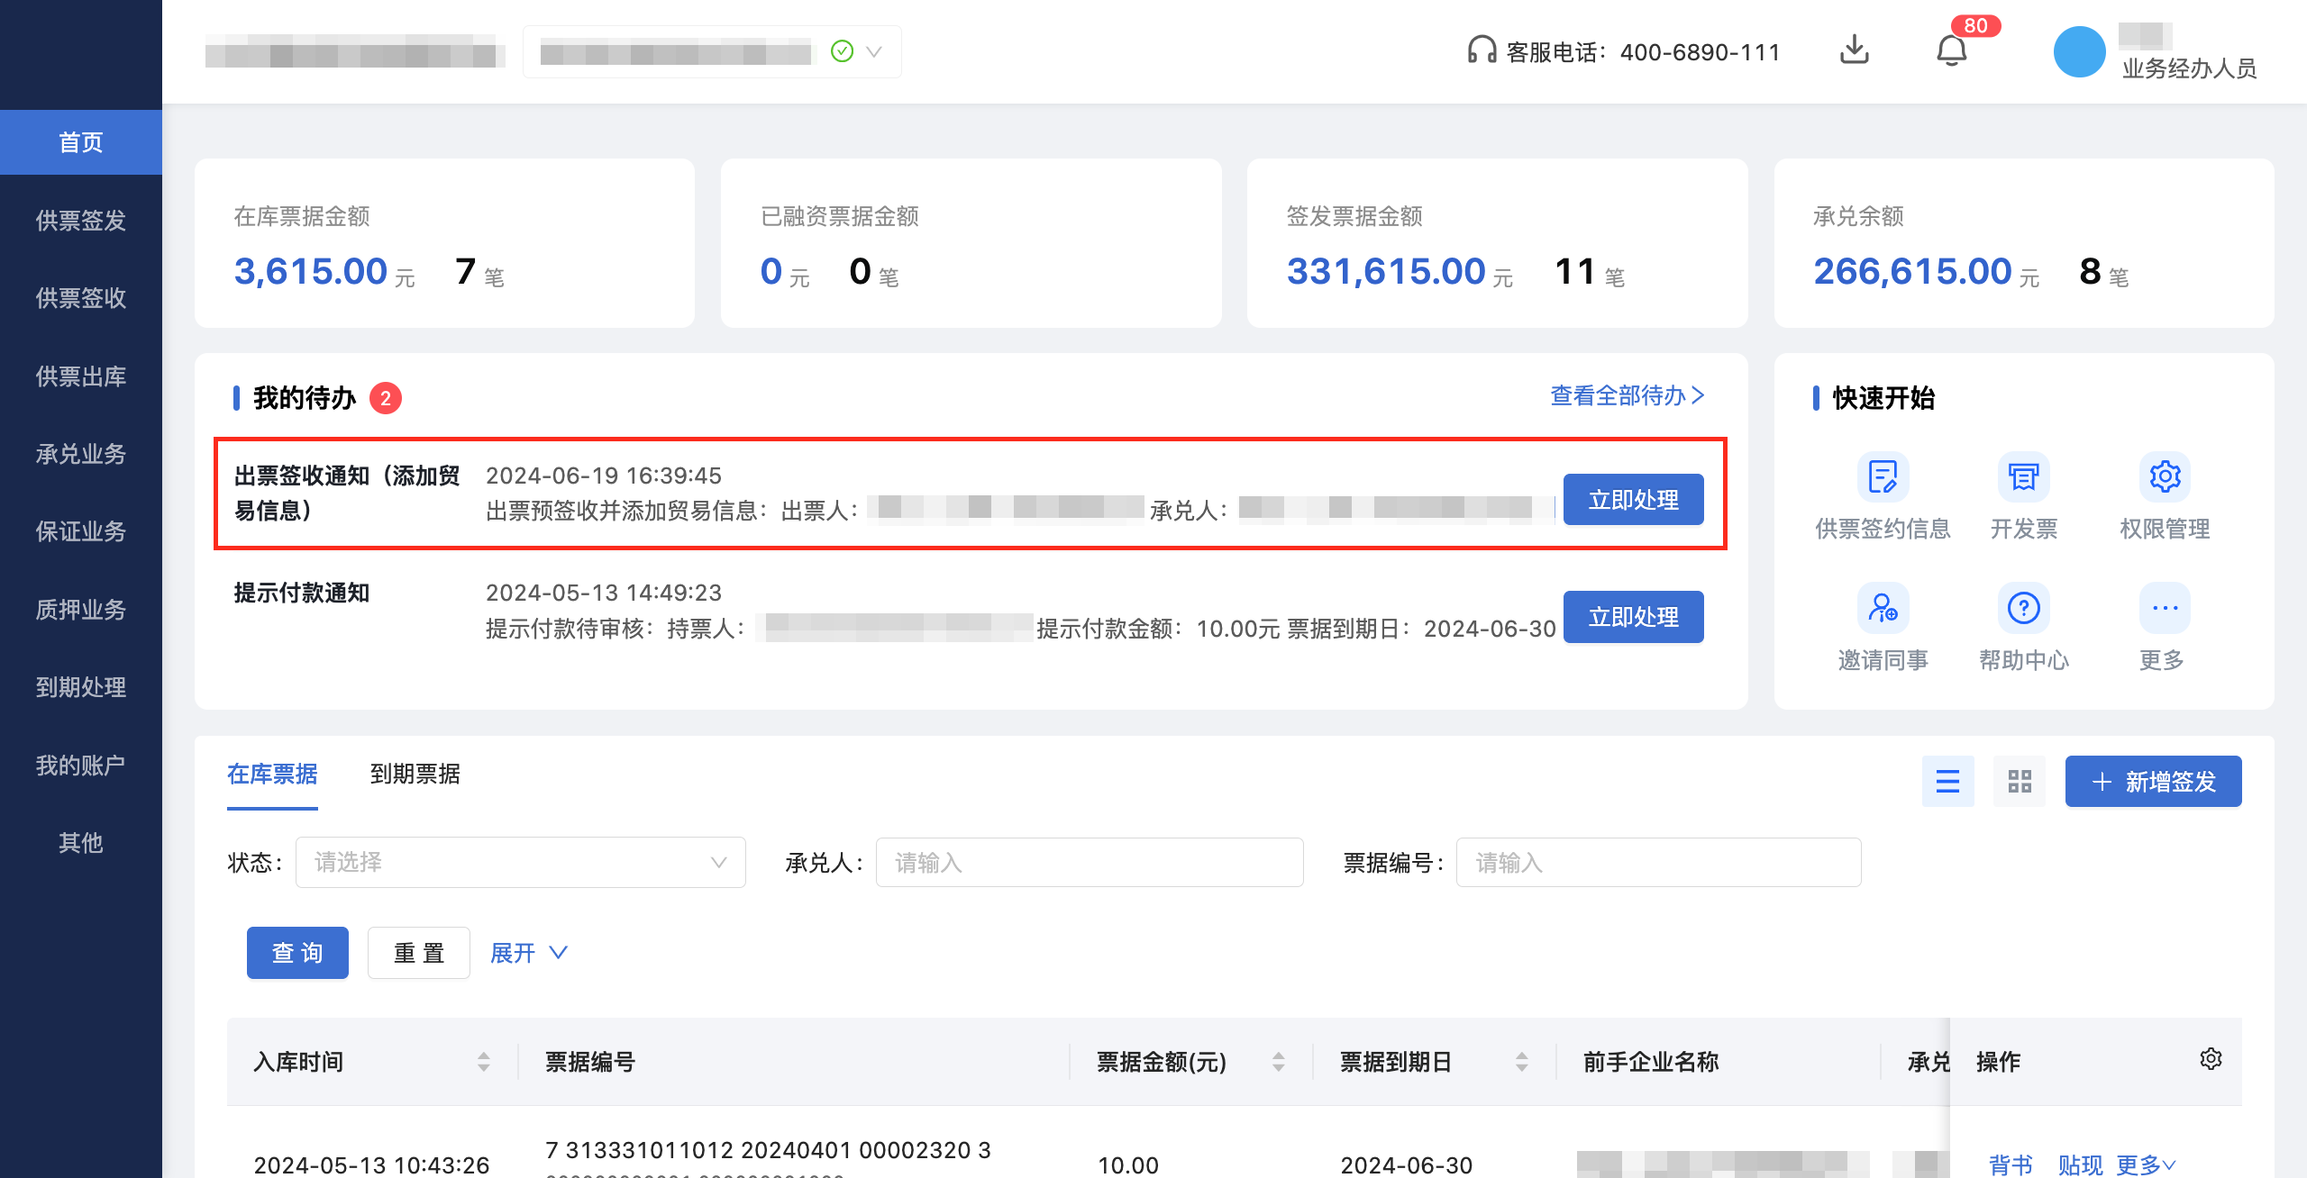Image resolution: width=2307 pixels, height=1178 pixels.
Task: Switch to list view of tickets
Action: click(x=1948, y=782)
